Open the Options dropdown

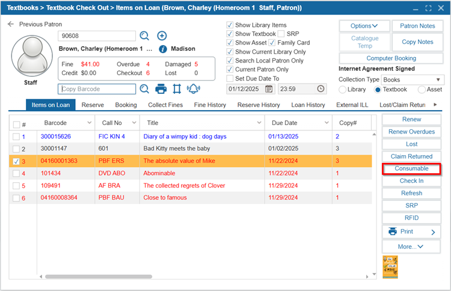tap(364, 26)
